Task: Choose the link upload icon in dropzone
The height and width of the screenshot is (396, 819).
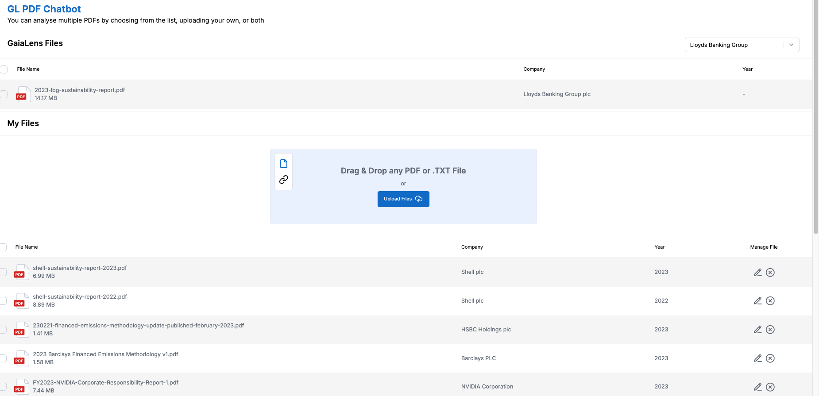Action: click(x=284, y=180)
